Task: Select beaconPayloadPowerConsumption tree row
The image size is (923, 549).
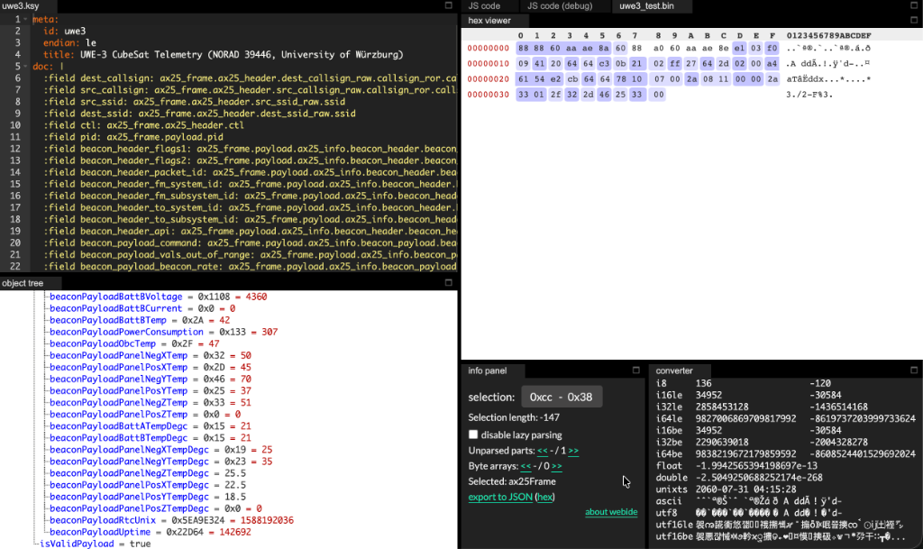Action: pos(164,332)
